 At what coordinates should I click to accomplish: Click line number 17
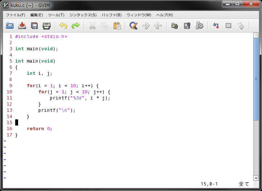click(9, 135)
